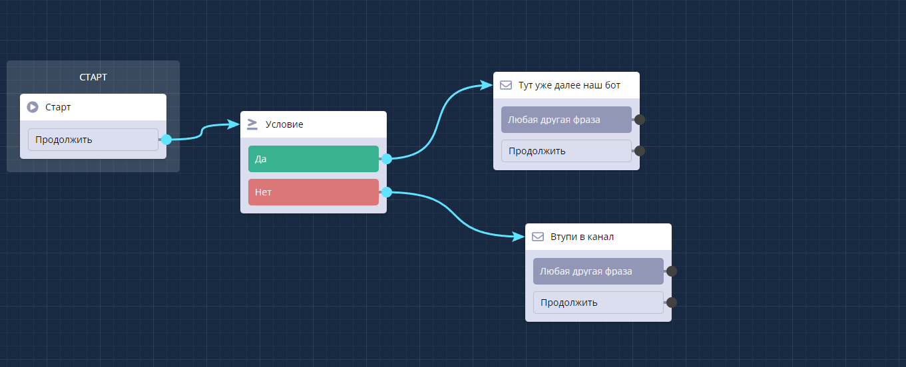Click Любая другая фраза in Тут уже далее наш бот
Screen dimensions: 906x367
coord(566,120)
